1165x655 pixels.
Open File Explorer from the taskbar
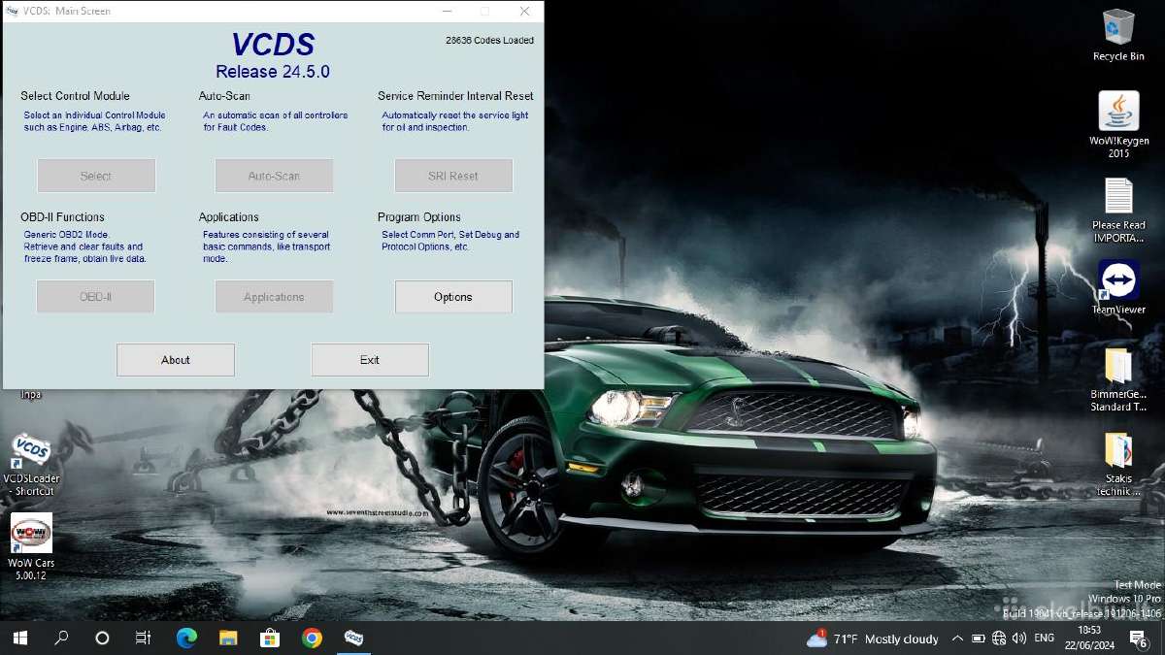click(x=228, y=638)
